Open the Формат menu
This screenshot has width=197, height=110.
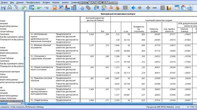(56, 2)
